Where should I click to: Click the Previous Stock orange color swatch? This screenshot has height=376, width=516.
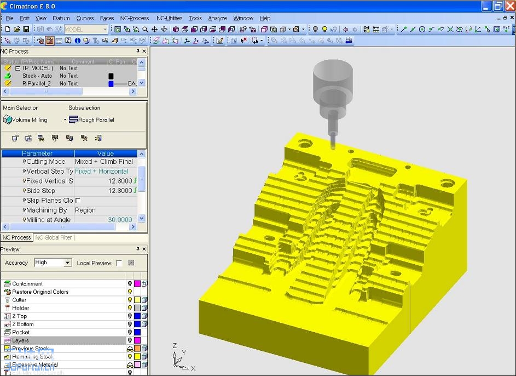coord(137,348)
